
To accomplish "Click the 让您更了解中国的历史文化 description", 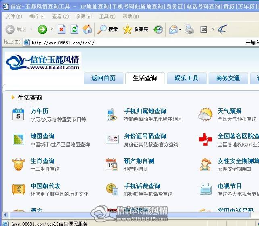I will click(x=59, y=194).
